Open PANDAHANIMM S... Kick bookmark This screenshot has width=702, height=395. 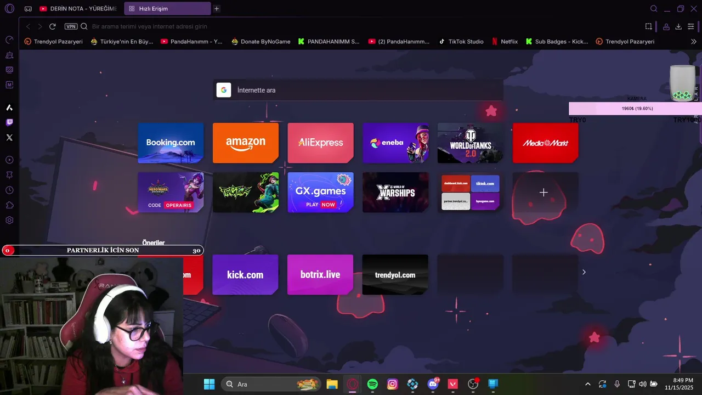point(329,41)
